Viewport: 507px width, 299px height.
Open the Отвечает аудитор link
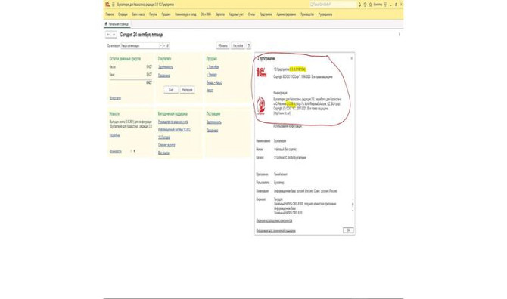coord(166,145)
